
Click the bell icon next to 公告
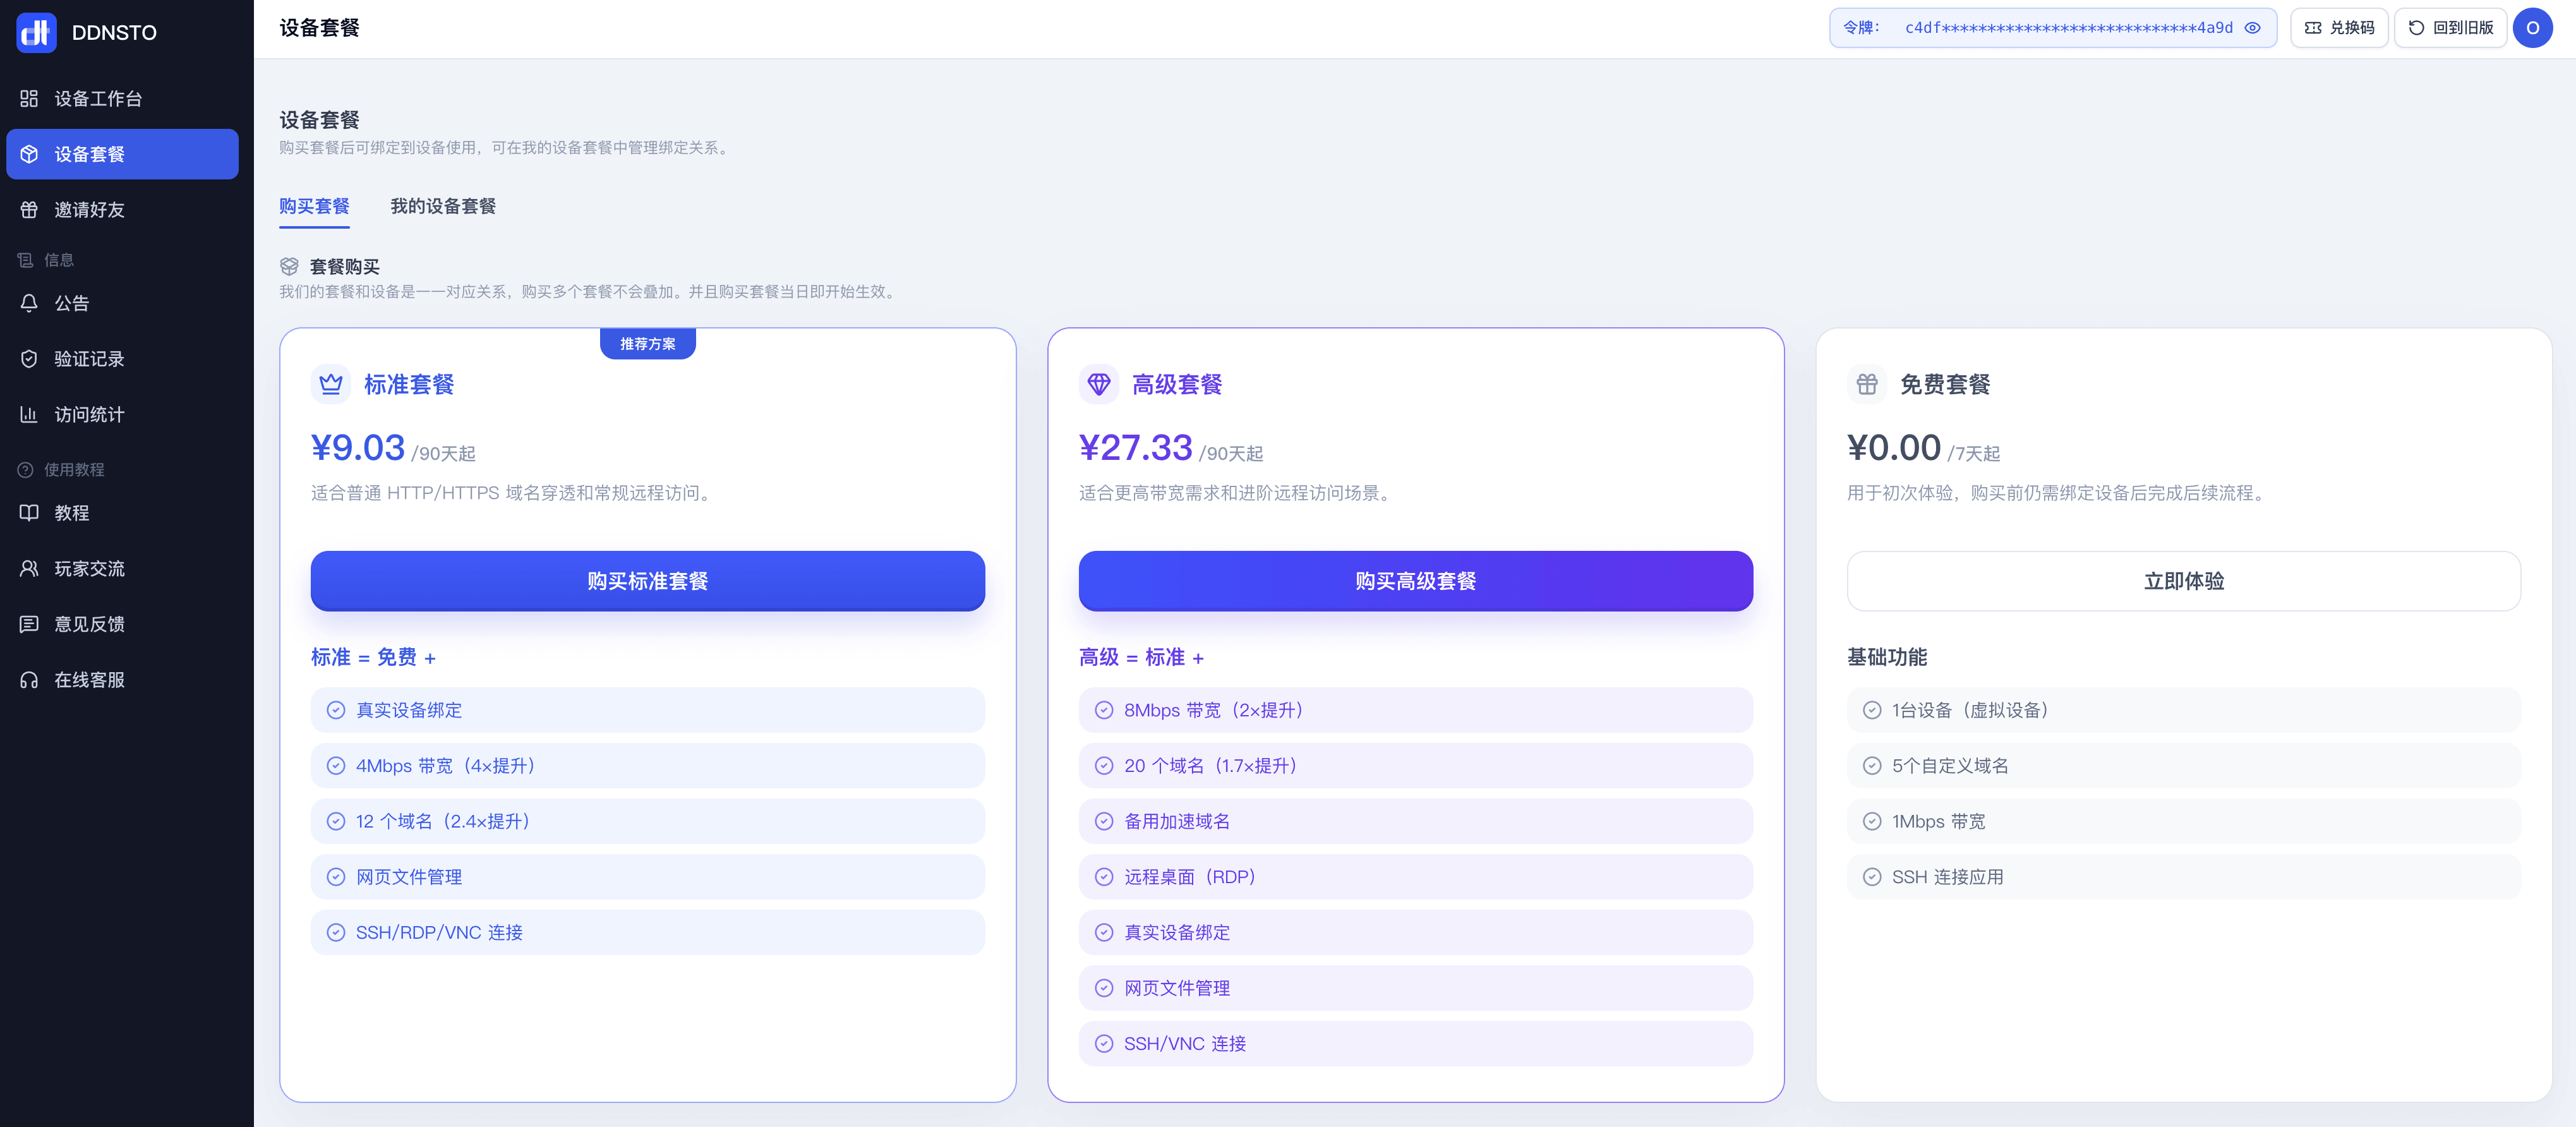29,303
